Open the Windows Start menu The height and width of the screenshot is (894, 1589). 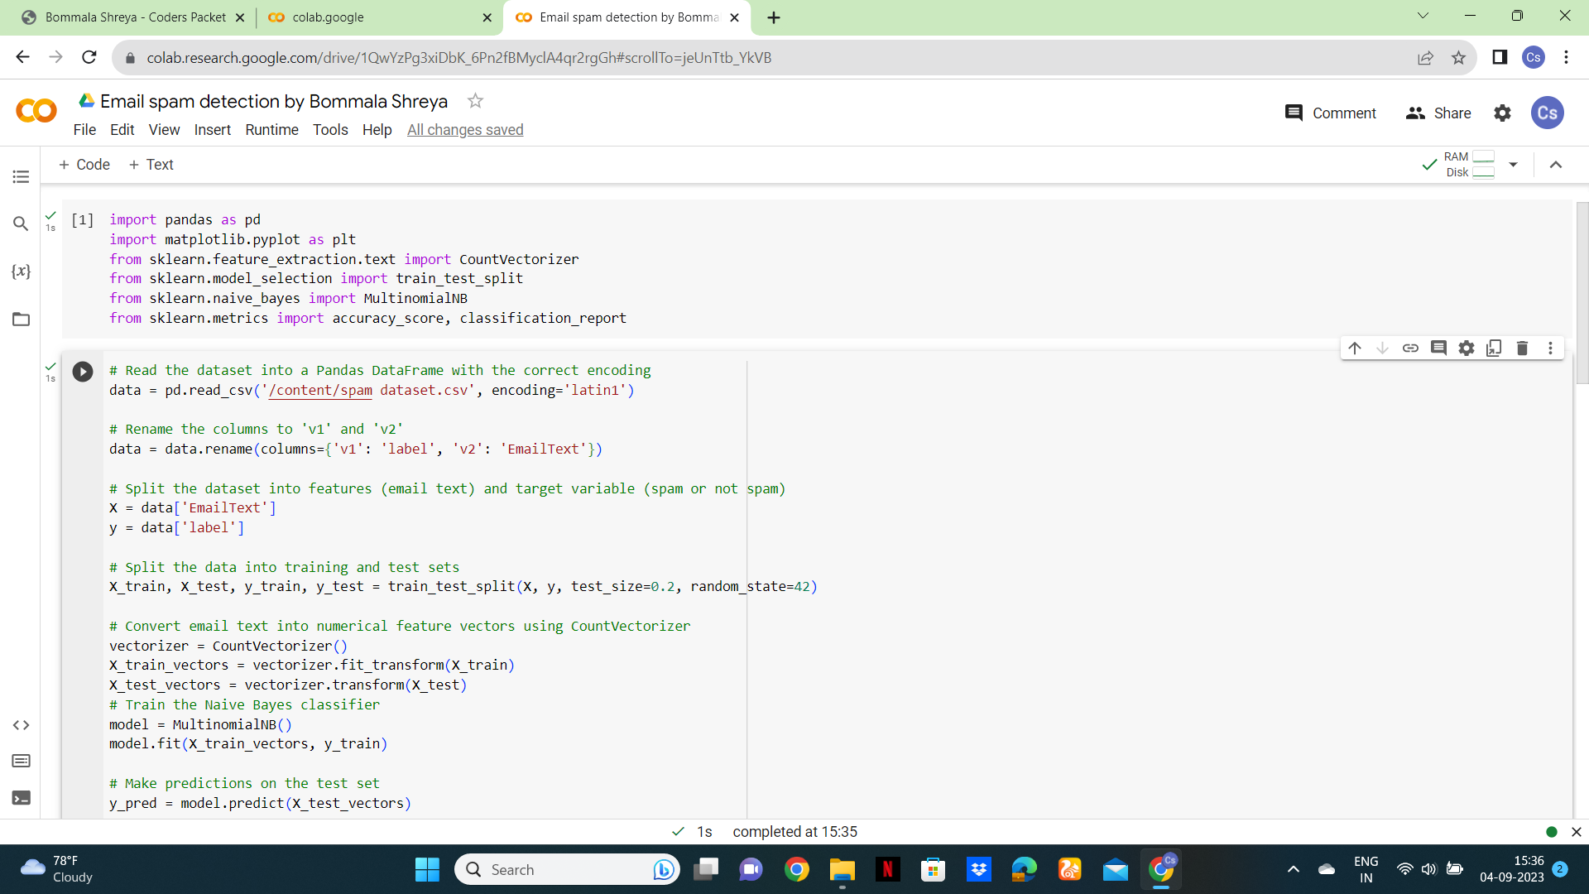tap(427, 869)
